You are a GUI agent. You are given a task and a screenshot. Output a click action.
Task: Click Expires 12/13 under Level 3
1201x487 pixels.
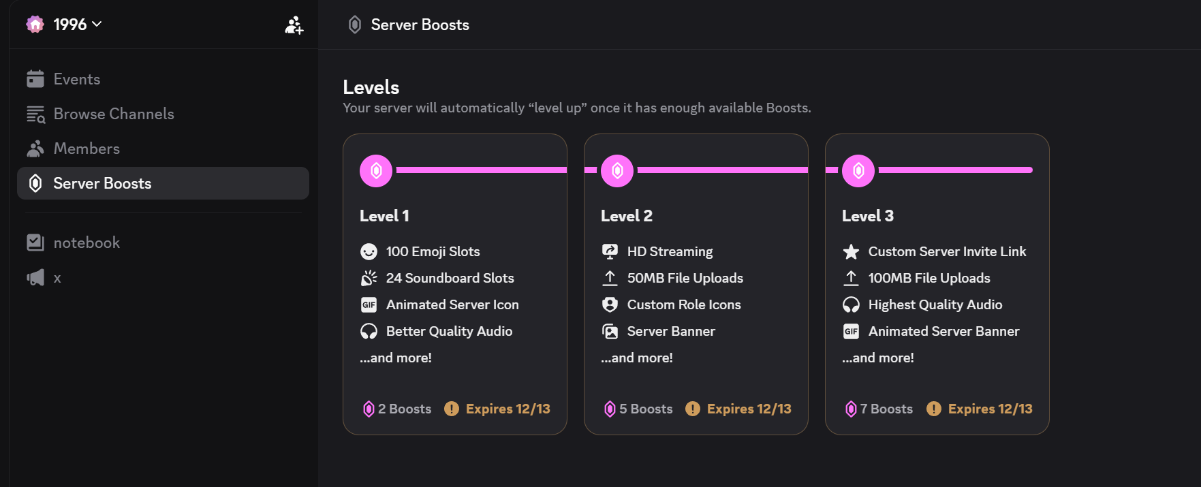coord(991,409)
